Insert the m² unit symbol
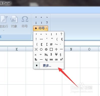 coord(61,59)
